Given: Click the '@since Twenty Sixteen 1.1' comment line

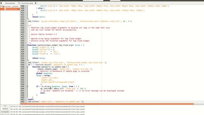Looking at the screenshot, I should click(43, 34).
